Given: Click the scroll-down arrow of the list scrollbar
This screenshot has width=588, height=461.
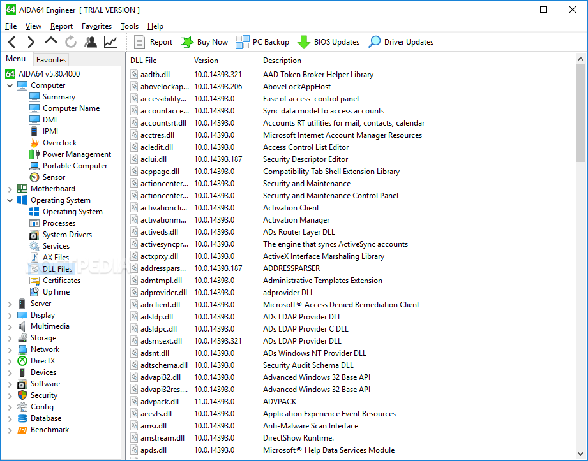Looking at the screenshot, I should click(x=580, y=454).
